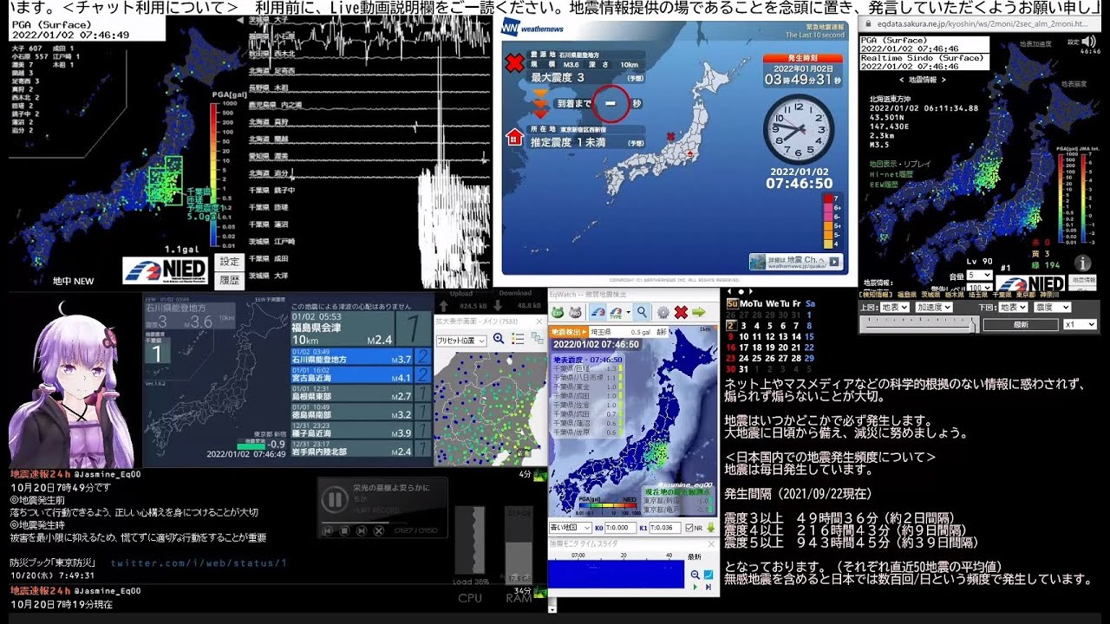The height and width of the screenshot is (624, 1110).
Task: Click the red X icon in EqWatch toolbar
Action: (681, 312)
